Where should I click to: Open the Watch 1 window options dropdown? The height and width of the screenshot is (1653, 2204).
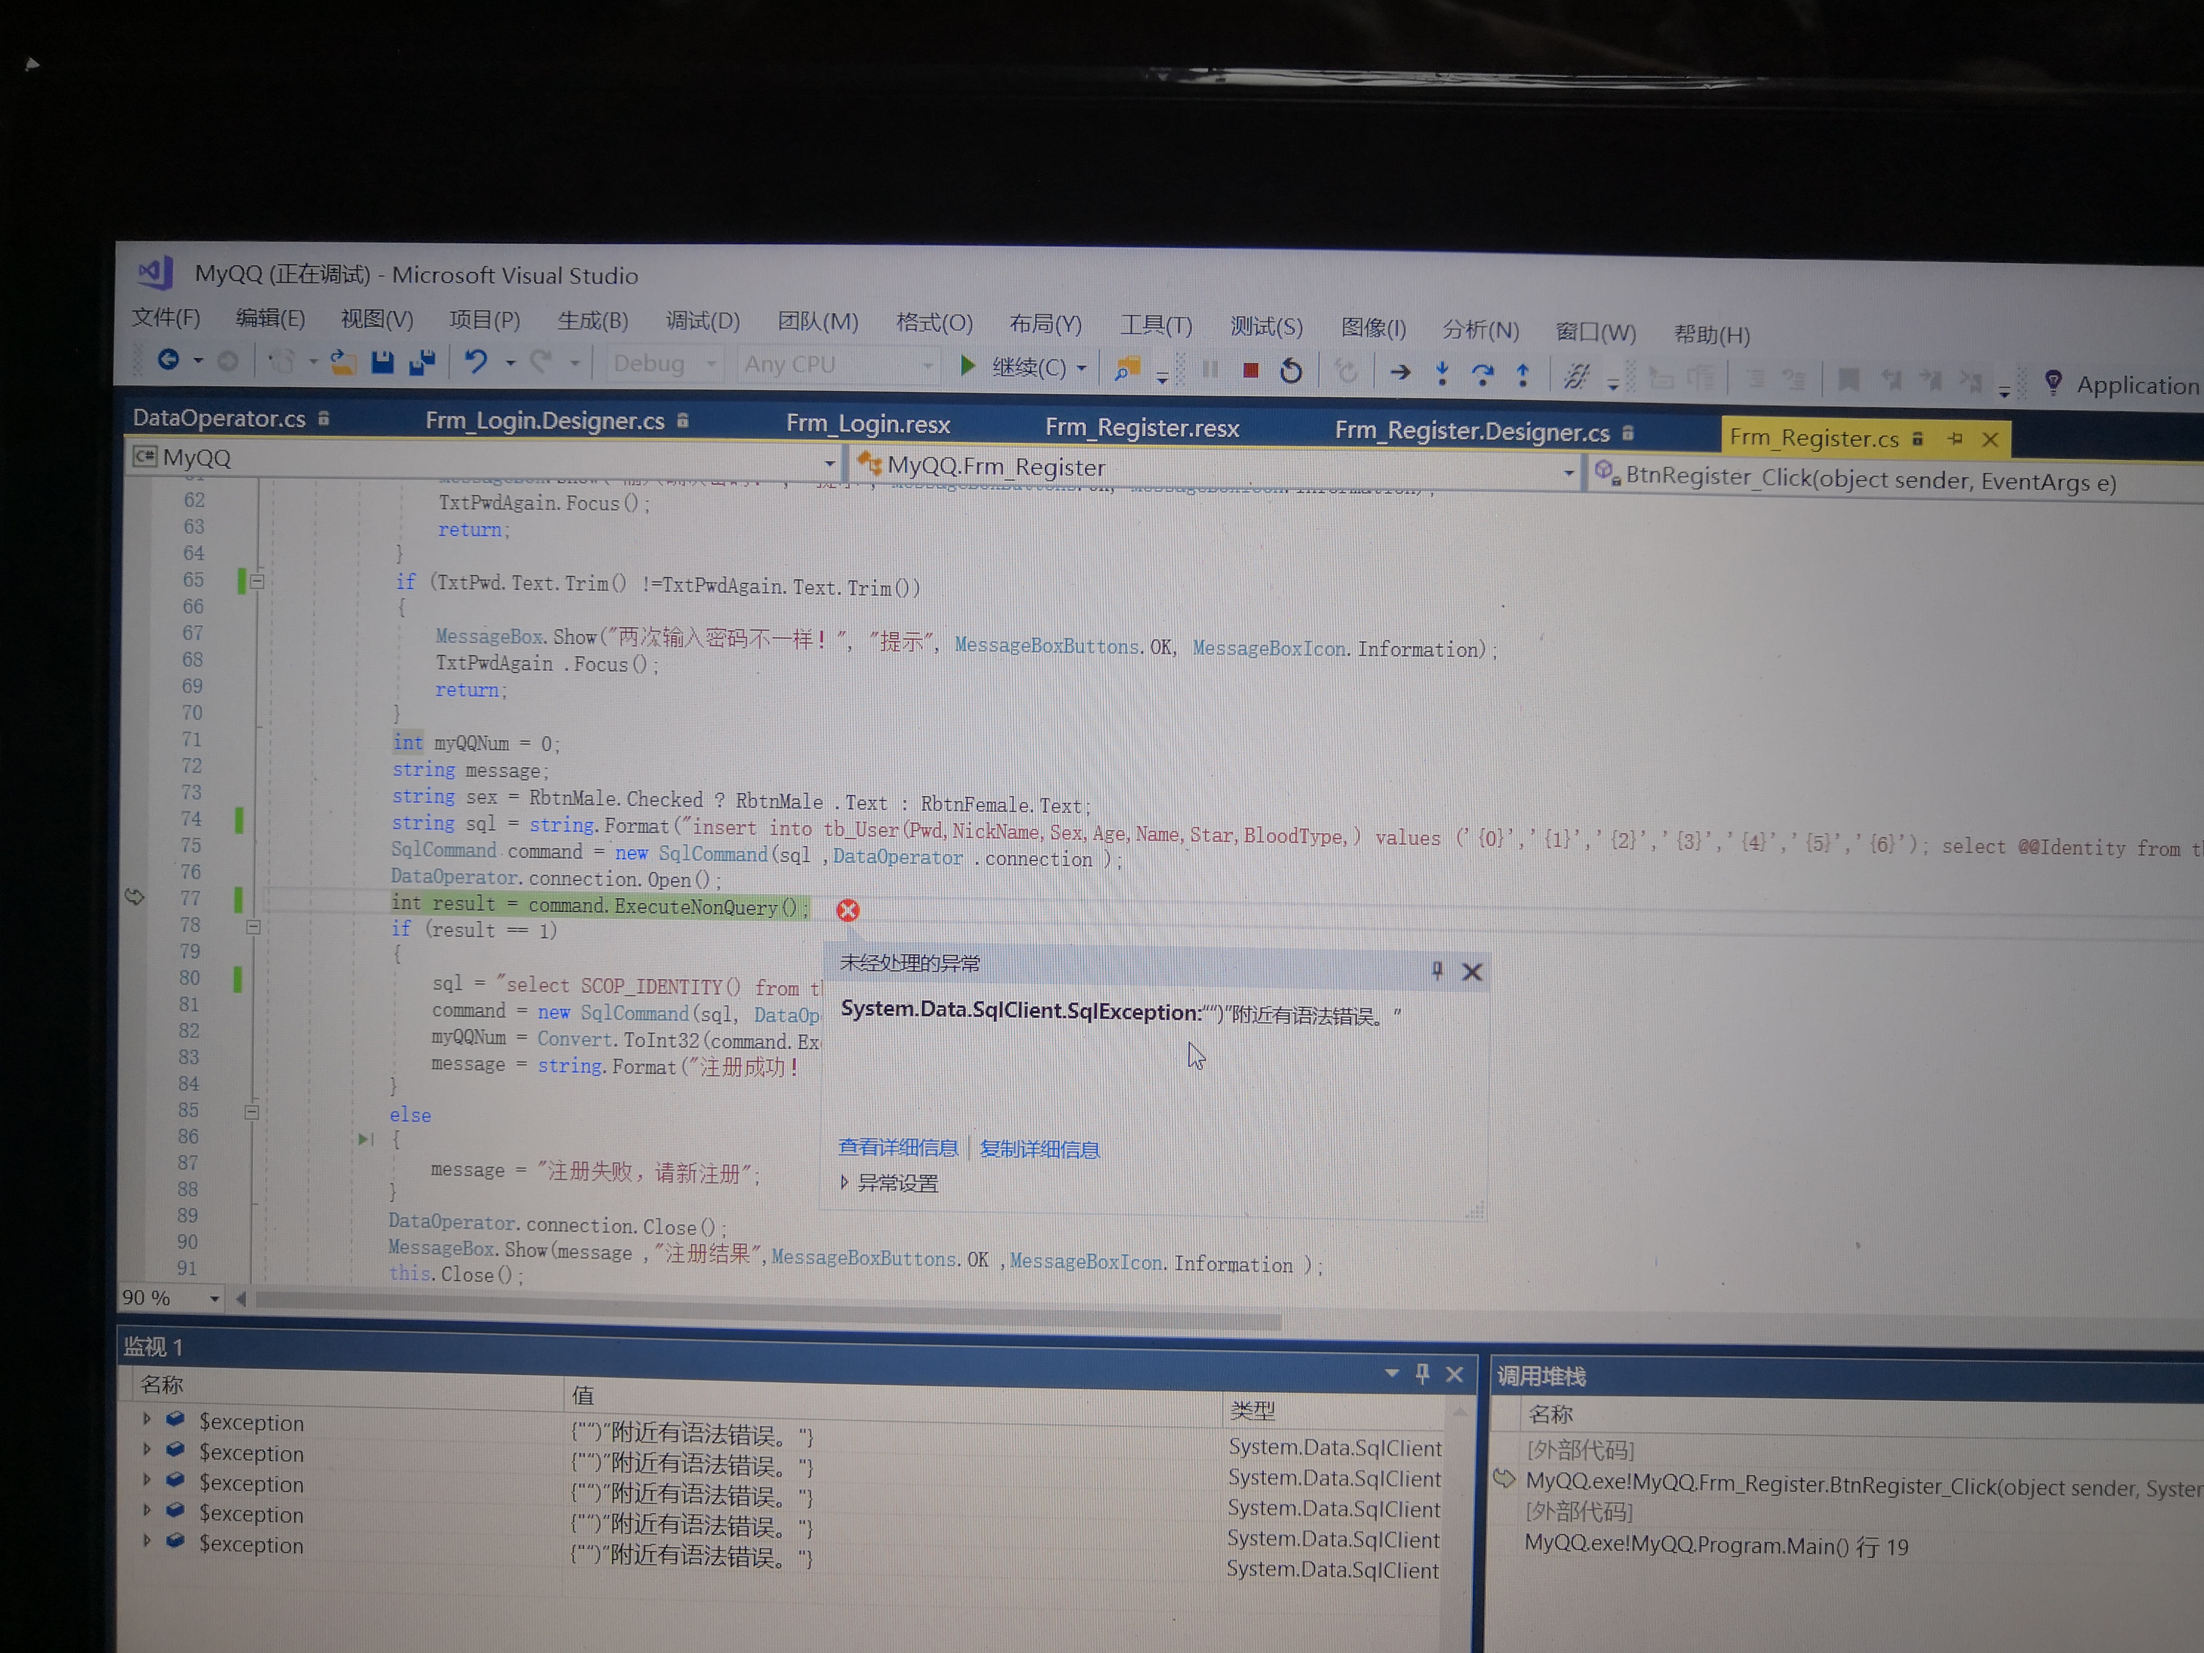click(1392, 1373)
